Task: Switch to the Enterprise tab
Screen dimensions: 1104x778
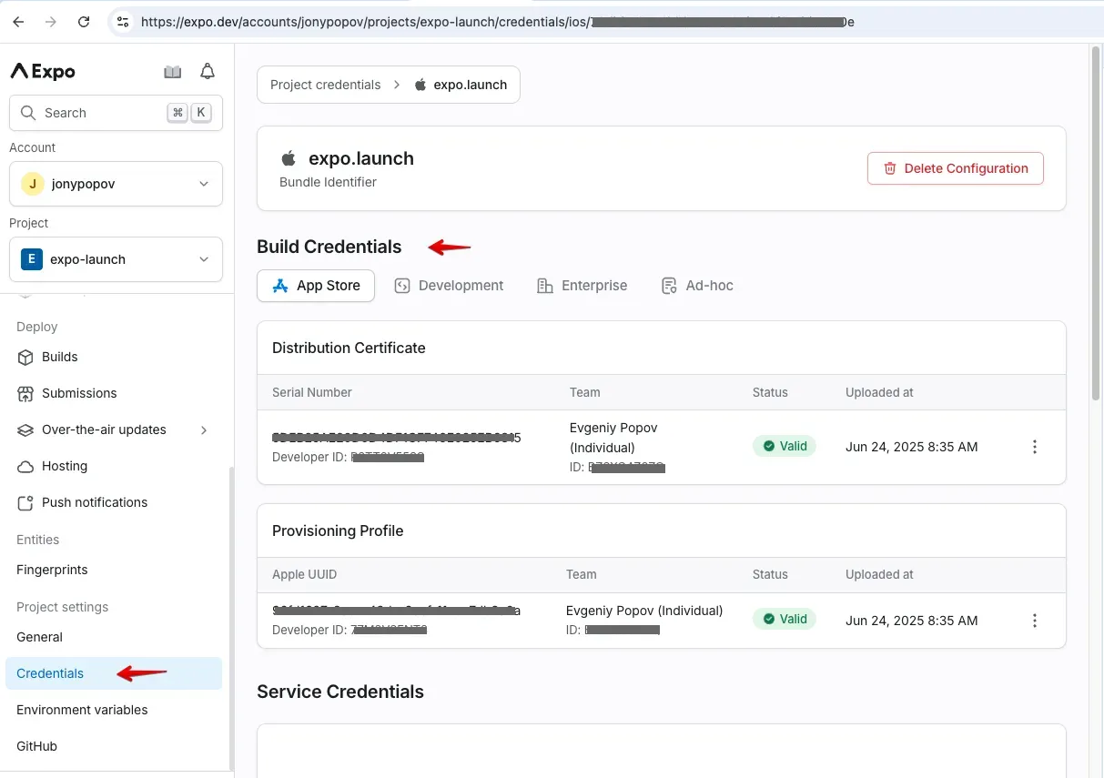Action: 582,286
